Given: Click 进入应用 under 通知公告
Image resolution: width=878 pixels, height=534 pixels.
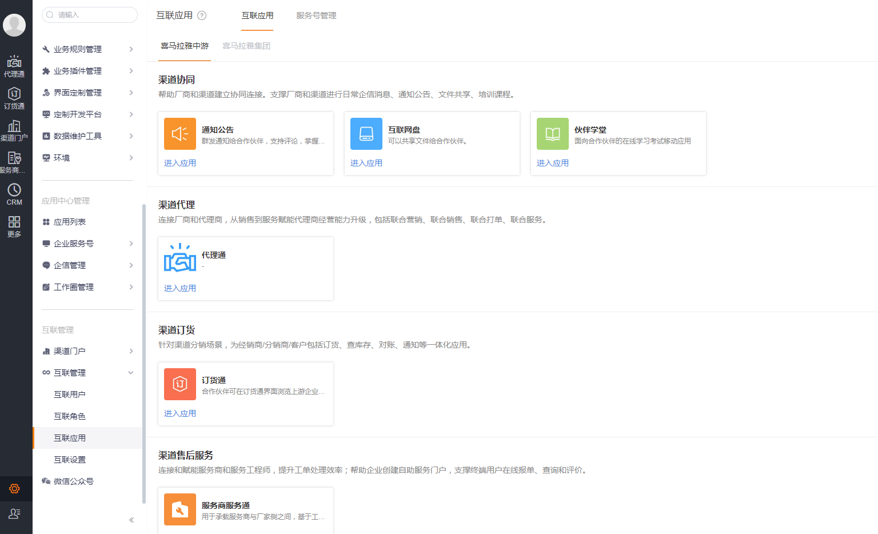Looking at the screenshot, I should 180,163.
